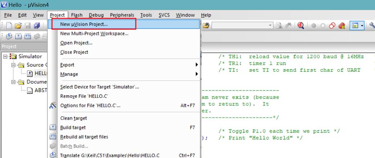Choose Build target menu entry
Screen dimensions: 375x158
click(x=124, y=127)
